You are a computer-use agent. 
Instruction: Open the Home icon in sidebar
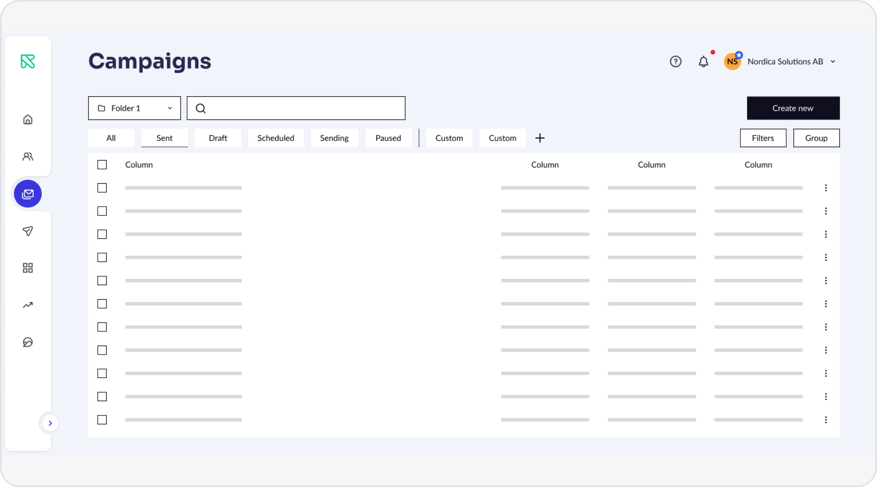click(28, 120)
